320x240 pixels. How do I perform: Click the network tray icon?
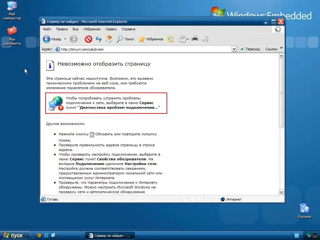[309, 235]
